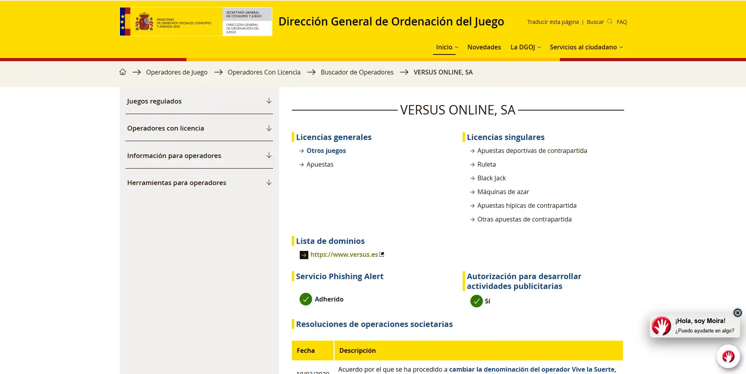Expand Información para operadores section
The image size is (746, 374).
(x=199, y=156)
